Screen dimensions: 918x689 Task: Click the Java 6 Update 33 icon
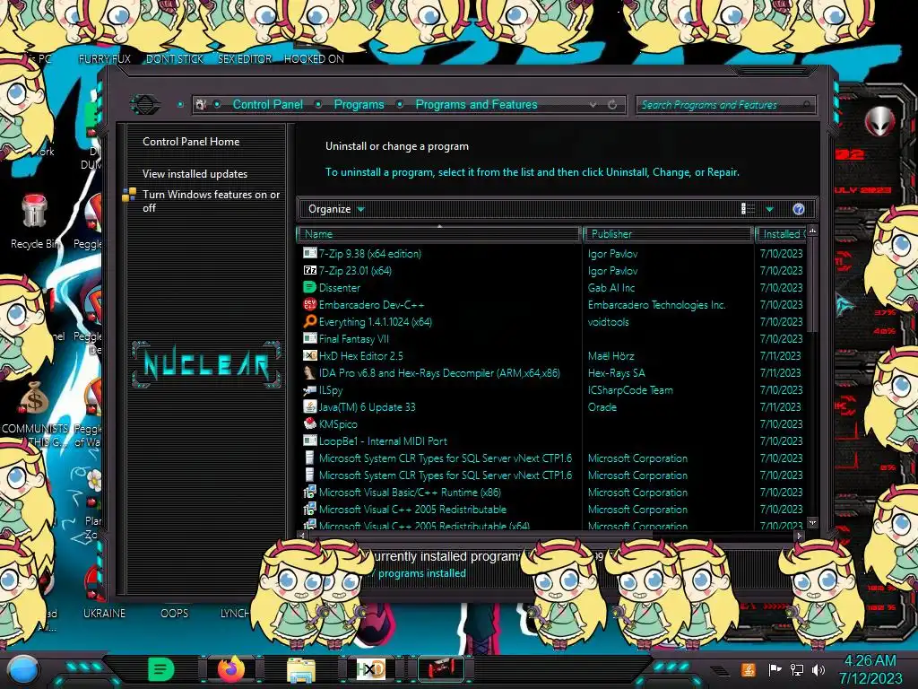click(x=309, y=406)
